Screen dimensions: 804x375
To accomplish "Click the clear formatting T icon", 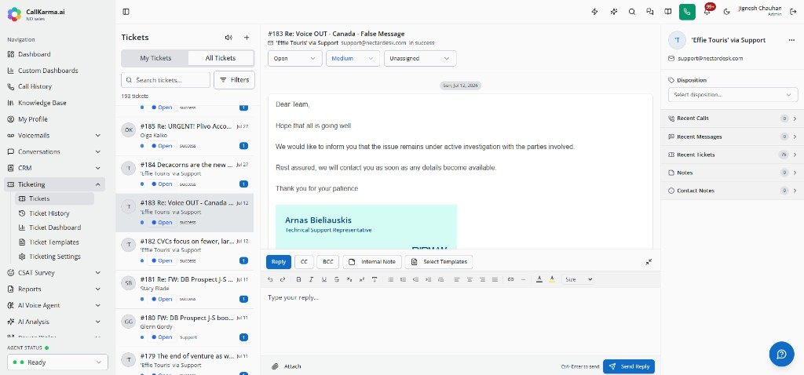I will (x=375, y=280).
